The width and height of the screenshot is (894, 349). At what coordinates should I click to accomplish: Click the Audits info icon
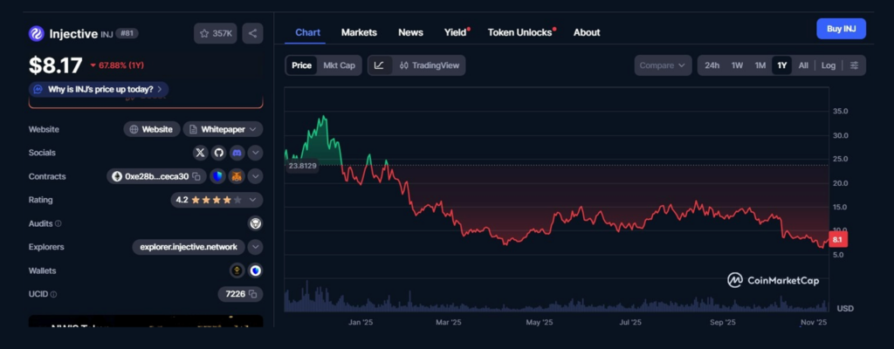[58, 224]
